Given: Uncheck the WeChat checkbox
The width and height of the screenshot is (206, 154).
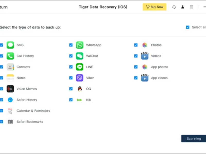Looking at the screenshot, I should pos(71,56).
